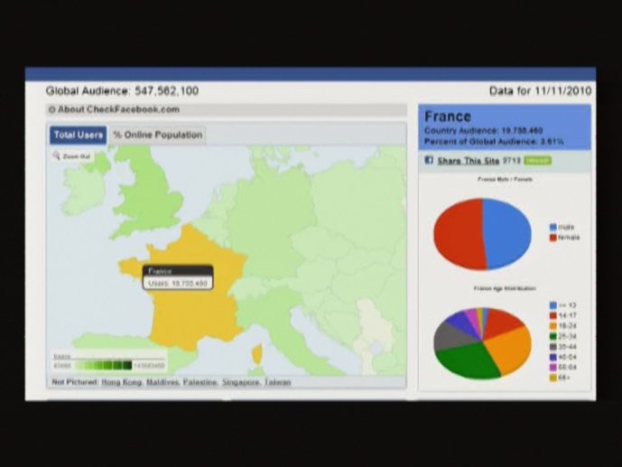Click the France users map tooltip

178,277
